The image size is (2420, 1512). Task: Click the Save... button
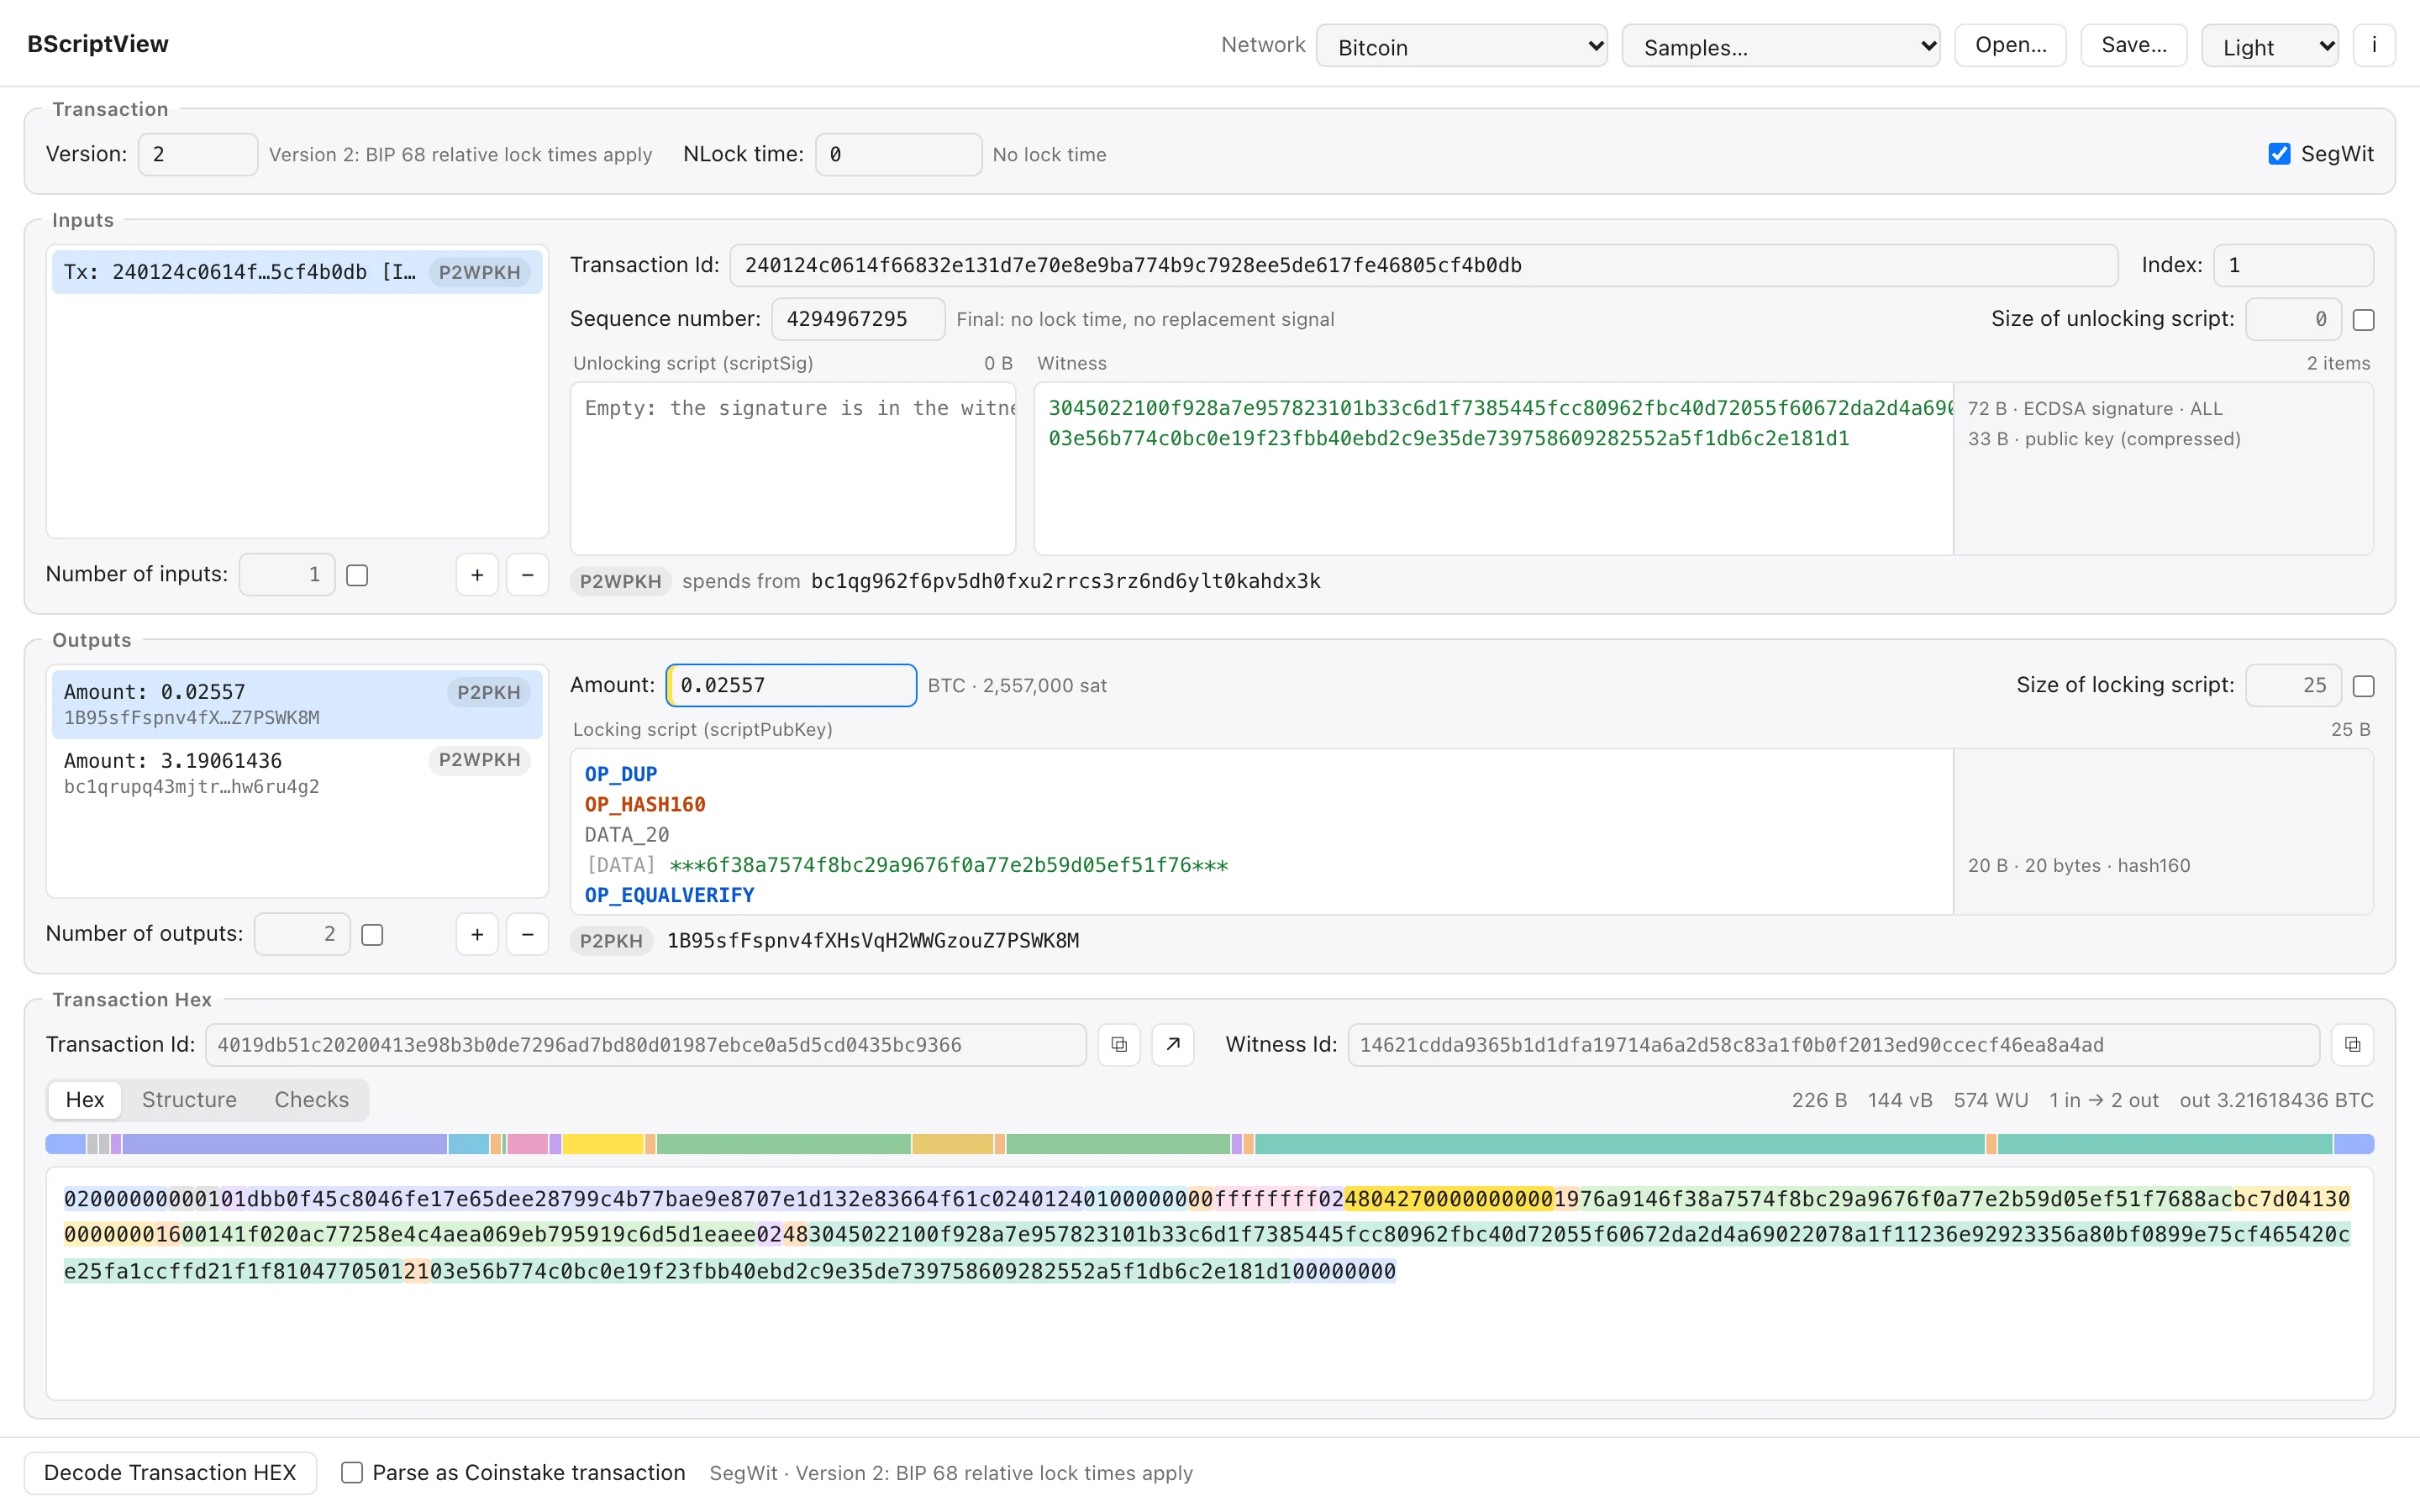(2134, 45)
